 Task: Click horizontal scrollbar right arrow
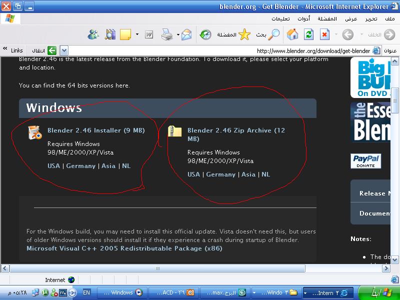pos(386,268)
